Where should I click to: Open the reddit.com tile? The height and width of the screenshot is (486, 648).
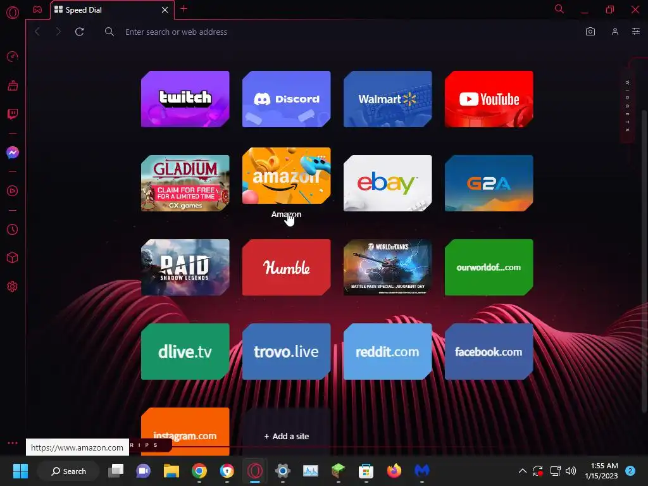(x=388, y=352)
